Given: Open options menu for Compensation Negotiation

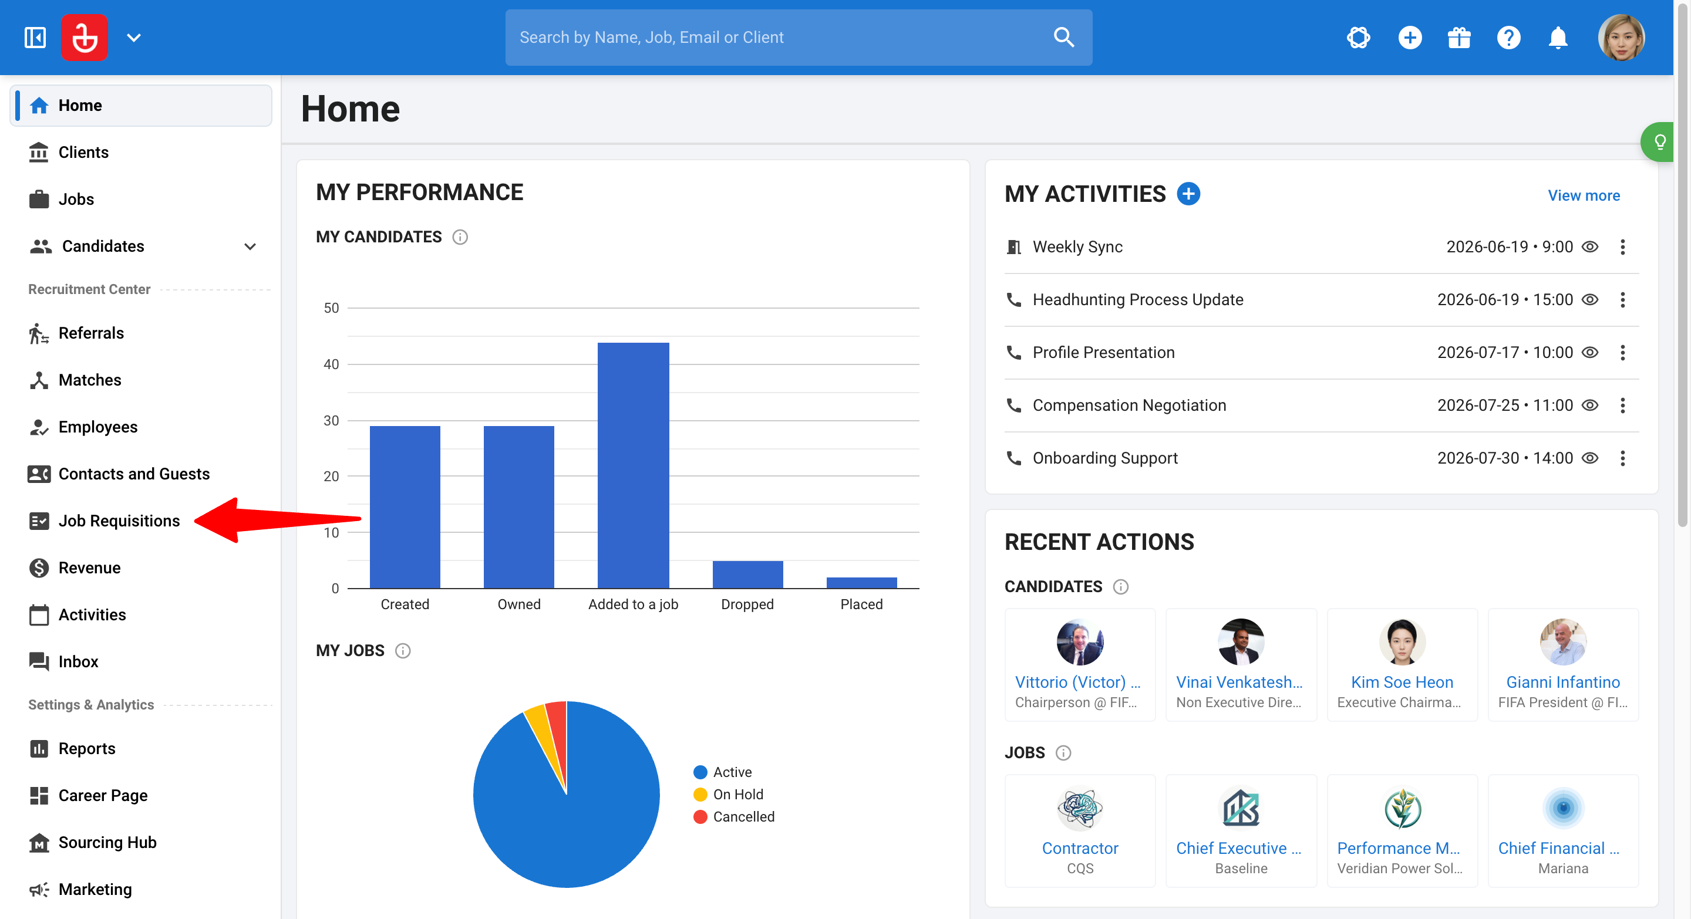Looking at the screenshot, I should pos(1622,406).
